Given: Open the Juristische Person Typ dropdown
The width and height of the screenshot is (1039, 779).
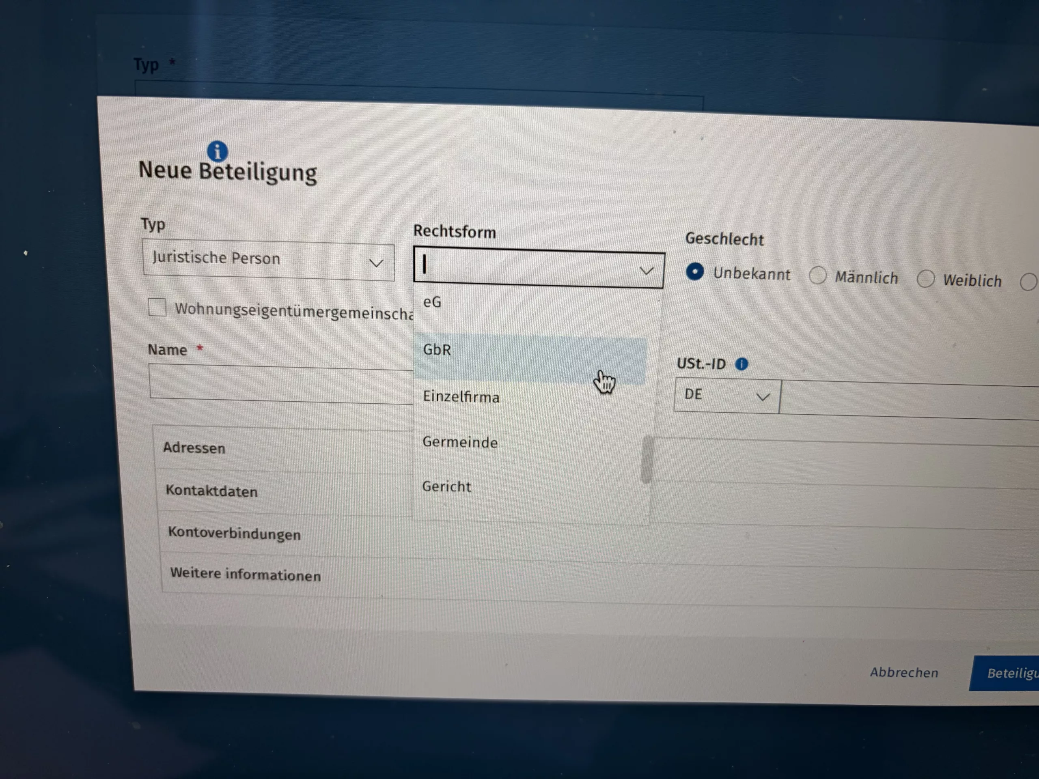Looking at the screenshot, I should tap(268, 260).
